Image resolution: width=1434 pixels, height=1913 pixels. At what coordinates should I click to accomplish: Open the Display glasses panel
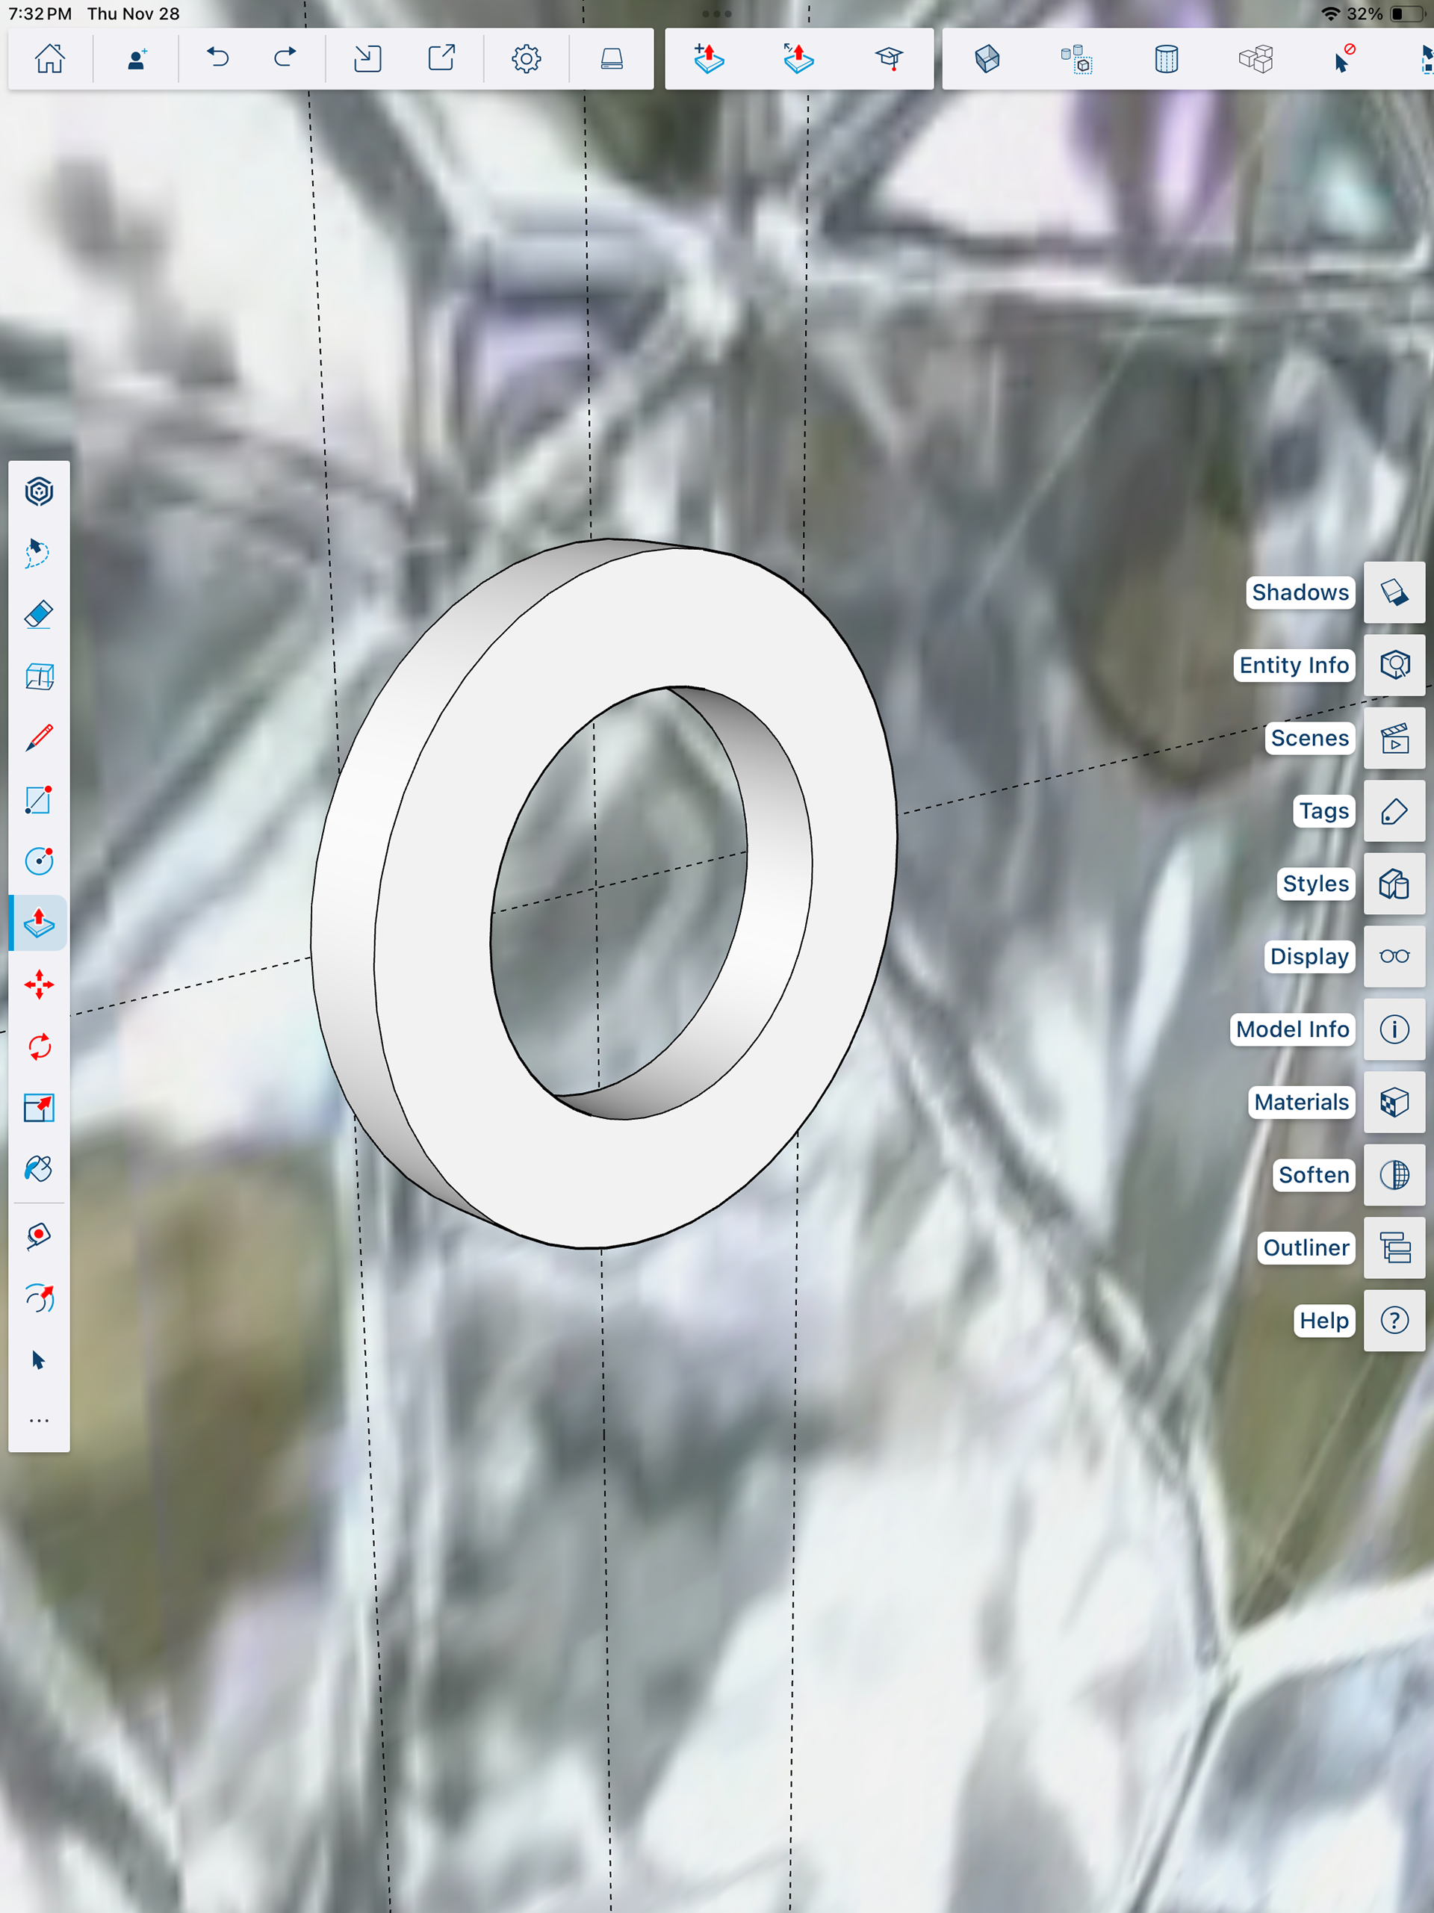(1394, 956)
